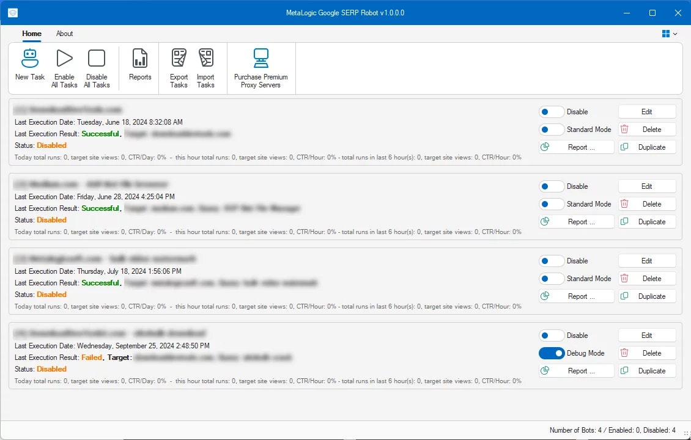Edit the task executed July 18

point(646,261)
